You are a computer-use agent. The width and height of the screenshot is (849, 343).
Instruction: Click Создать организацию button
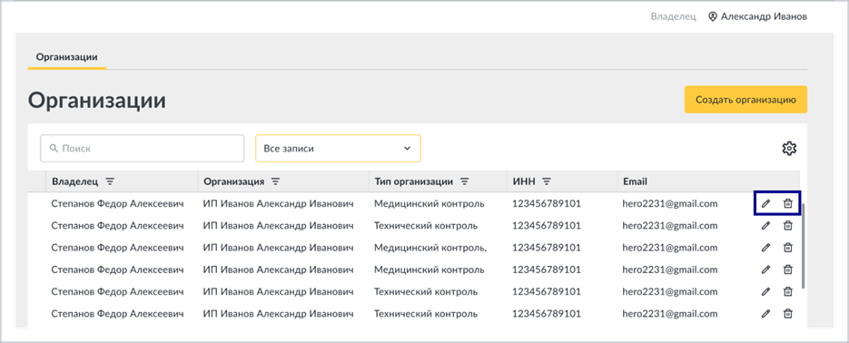pyautogui.click(x=745, y=100)
